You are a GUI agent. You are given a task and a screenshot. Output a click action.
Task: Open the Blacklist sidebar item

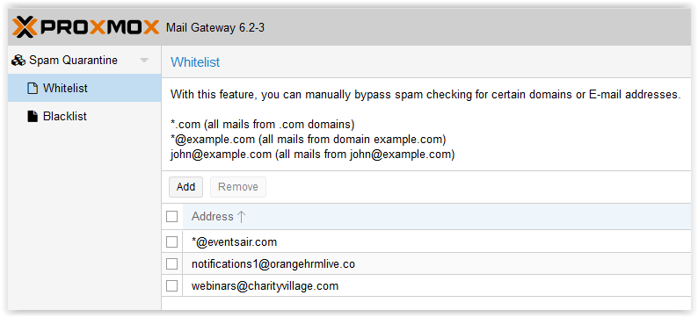[84, 117]
